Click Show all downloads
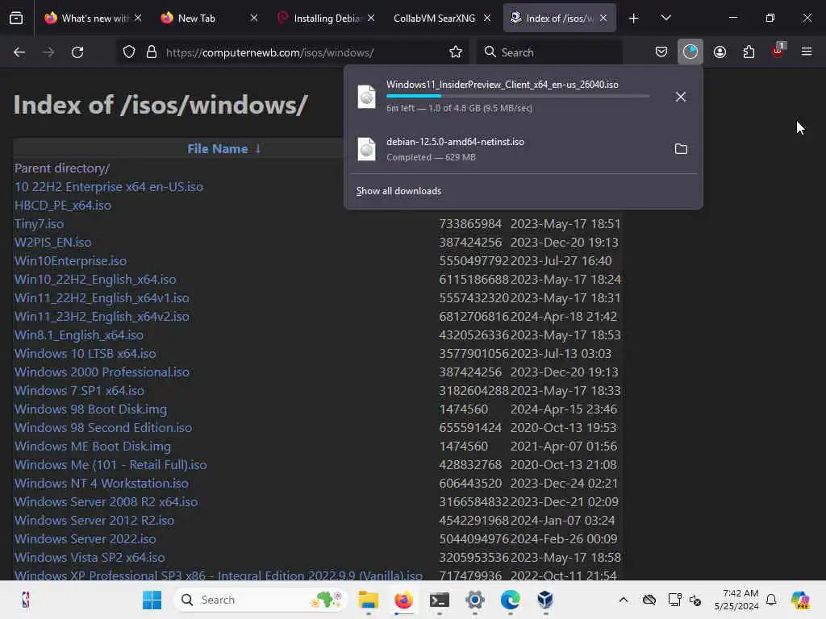Viewport: 826px width, 619px height. pos(398,191)
